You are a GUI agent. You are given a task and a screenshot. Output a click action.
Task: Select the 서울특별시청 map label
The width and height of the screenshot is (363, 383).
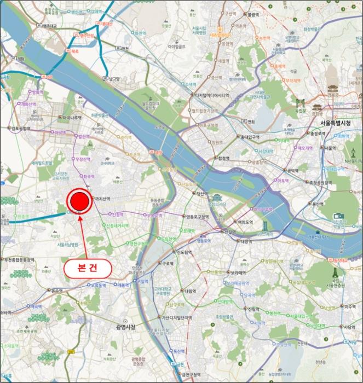click(x=336, y=123)
